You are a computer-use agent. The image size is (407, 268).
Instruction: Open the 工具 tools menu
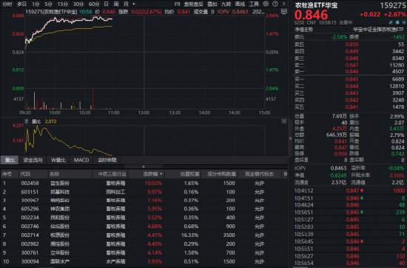[x=254, y=4]
